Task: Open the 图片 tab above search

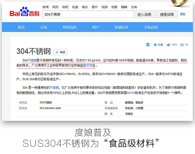Action: tap(95, 7)
